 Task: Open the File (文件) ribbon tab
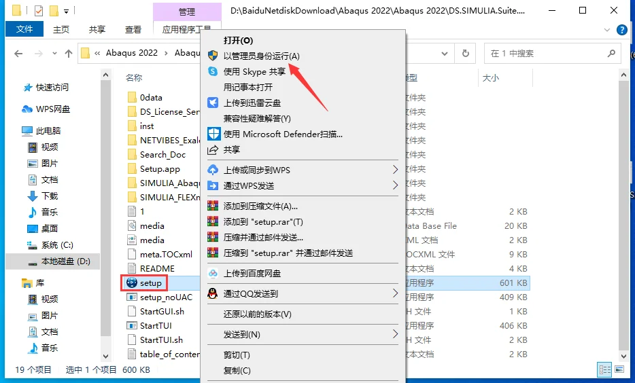point(24,29)
